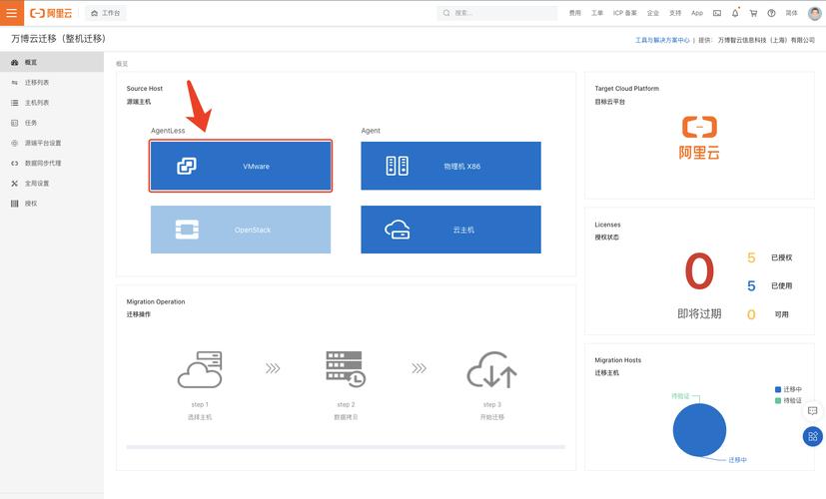Click the Alibaba Cloud target platform logo
Screen dimensions: 826x499
[699, 138]
